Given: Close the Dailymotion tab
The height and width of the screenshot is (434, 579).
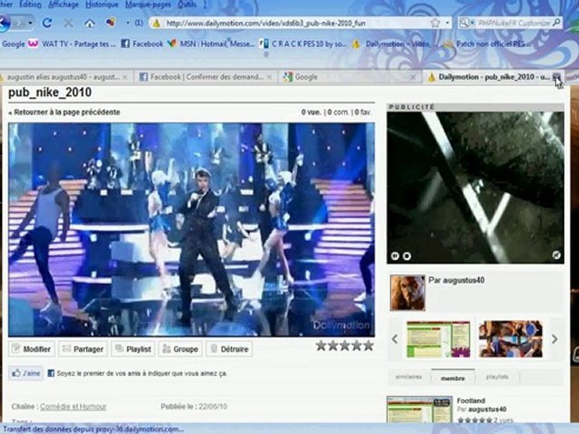Looking at the screenshot, I should coord(557,77).
